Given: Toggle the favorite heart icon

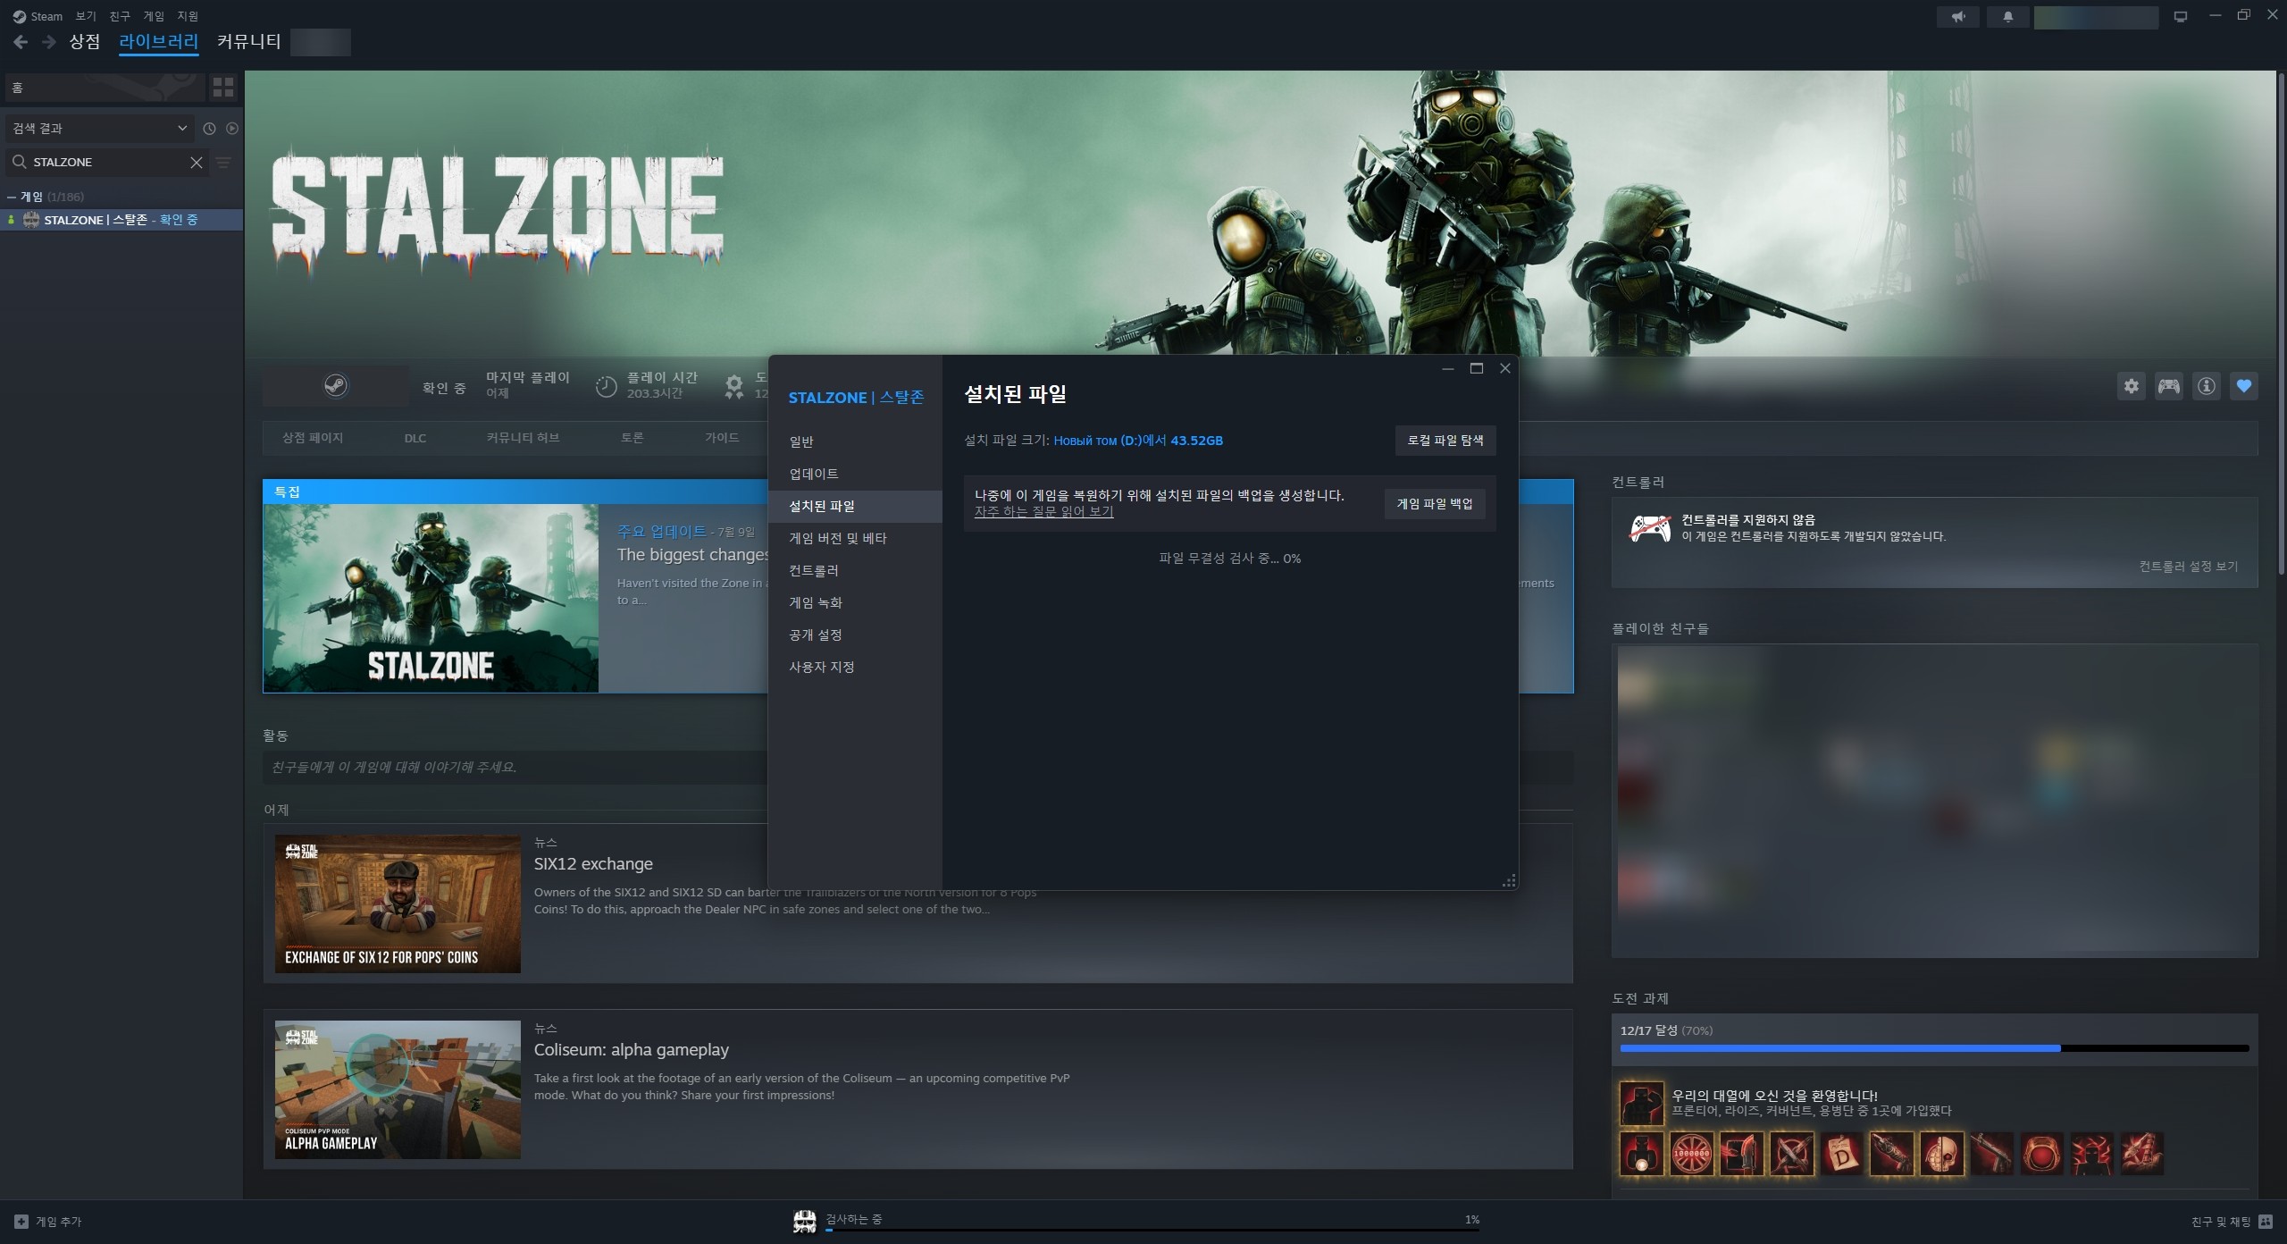Looking at the screenshot, I should [x=2244, y=386].
